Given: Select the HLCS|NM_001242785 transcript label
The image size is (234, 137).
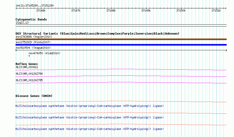Looking at the screenshot, I should [29, 80].
